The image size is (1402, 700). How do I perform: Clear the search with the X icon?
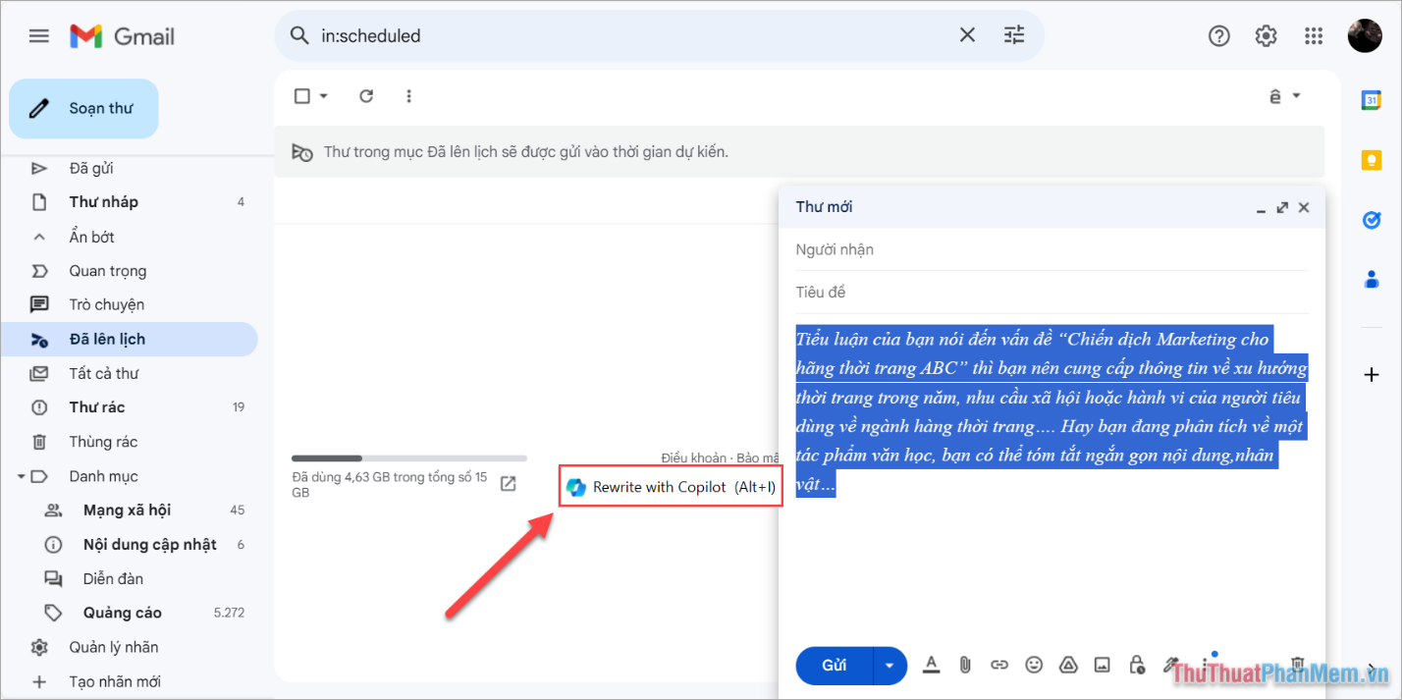click(967, 35)
